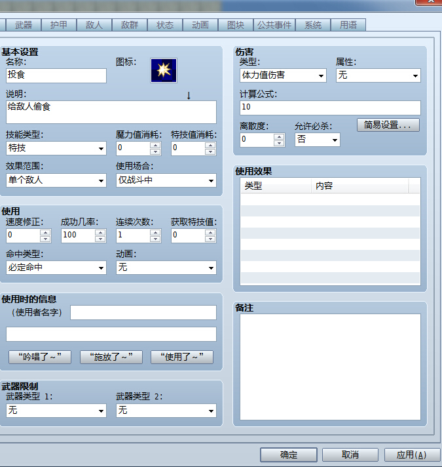
Task: Click the 应用(A) button
Action: (412, 455)
